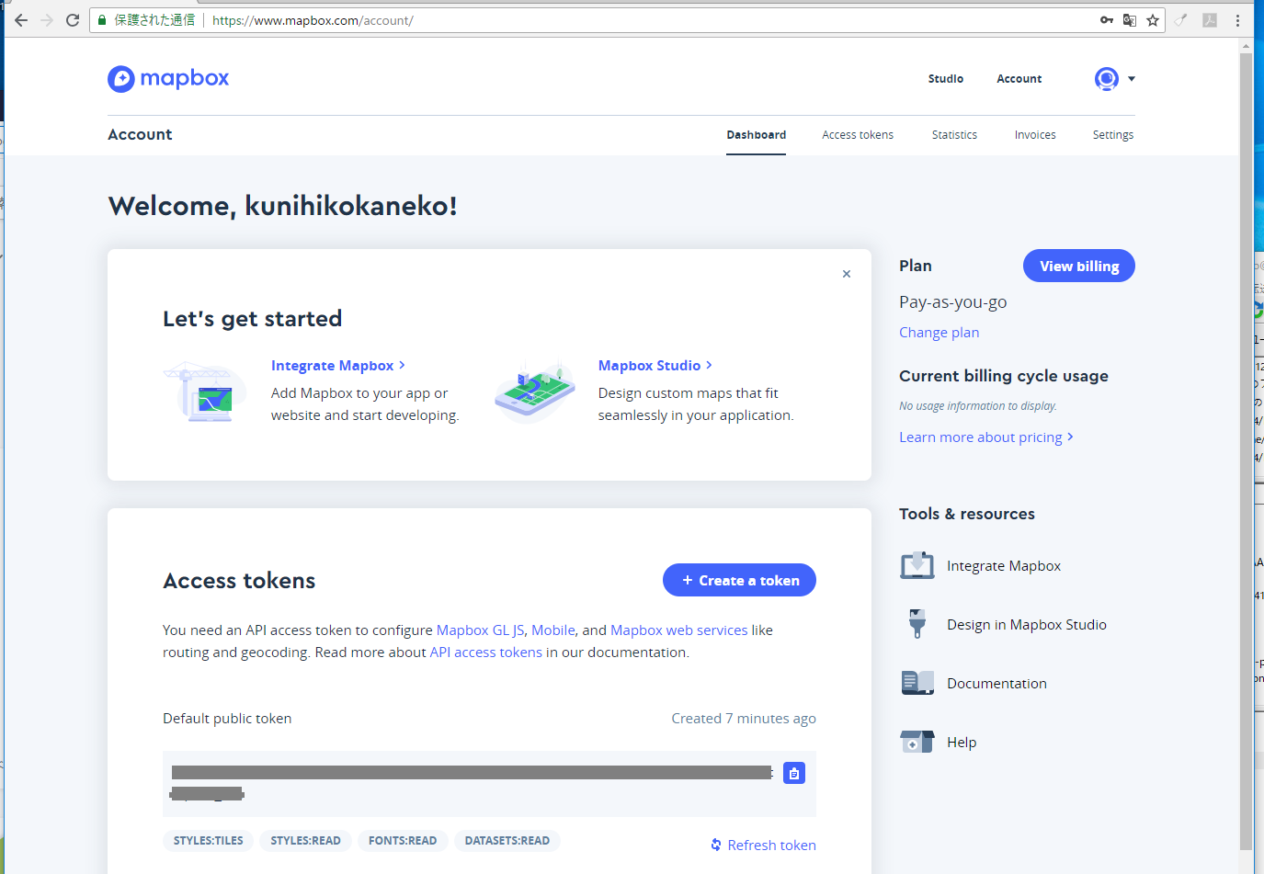Click the Integrate Mapbox tools icon
The height and width of the screenshot is (874, 1264).
[x=917, y=566]
